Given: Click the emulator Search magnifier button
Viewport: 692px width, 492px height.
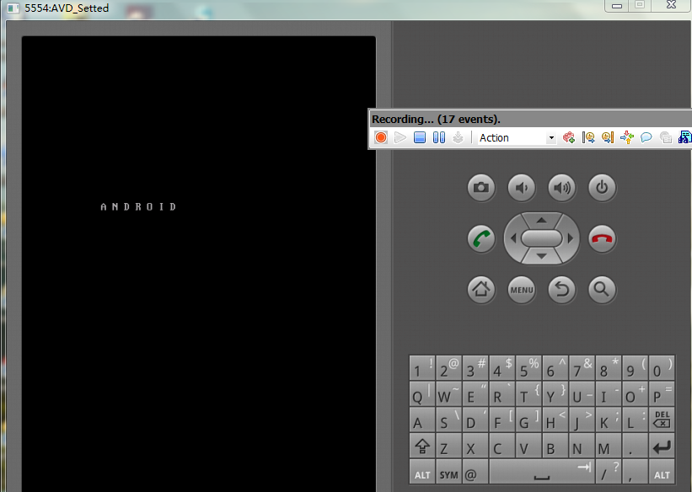Looking at the screenshot, I should [x=602, y=290].
